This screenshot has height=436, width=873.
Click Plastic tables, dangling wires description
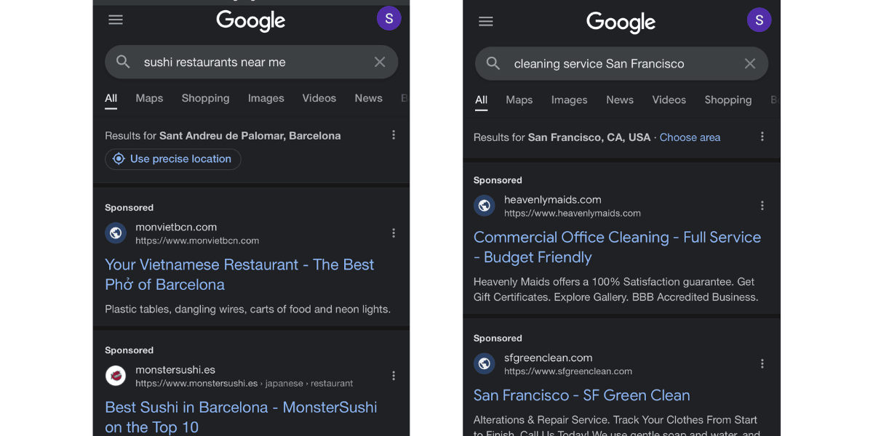pyautogui.click(x=247, y=309)
